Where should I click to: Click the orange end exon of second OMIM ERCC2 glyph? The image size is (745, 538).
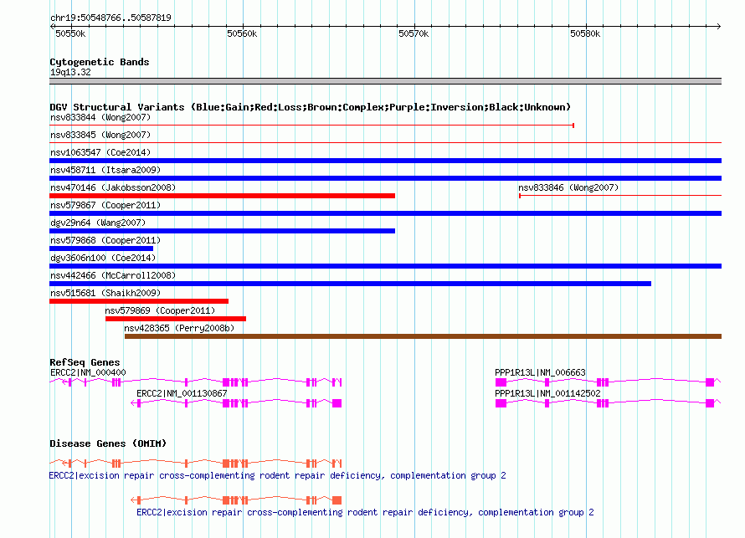coord(337,500)
